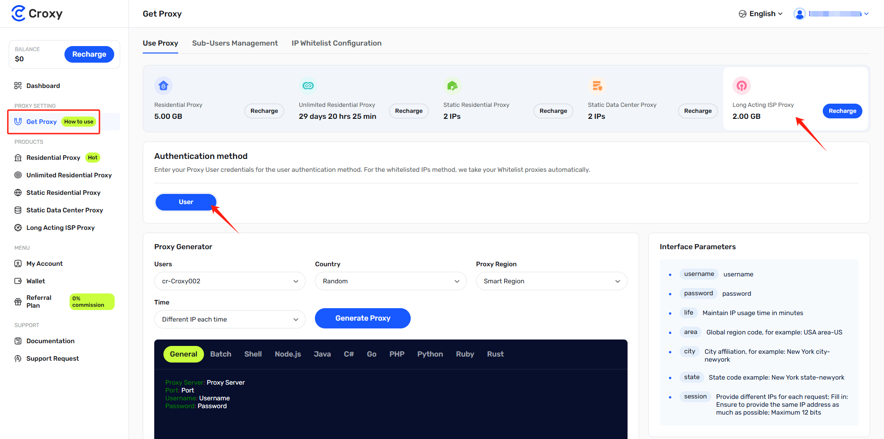This screenshot has width=884, height=439.
Task: Click the Residential Proxy sidebar house icon
Action: pyautogui.click(x=18, y=158)
